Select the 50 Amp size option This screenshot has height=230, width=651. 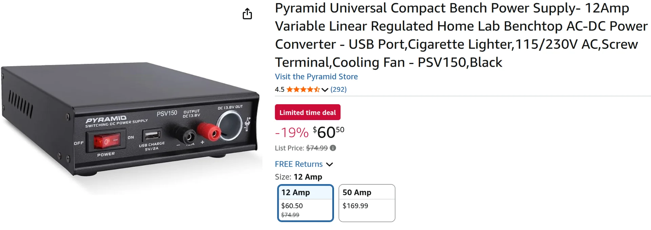[x=367, y=203]
